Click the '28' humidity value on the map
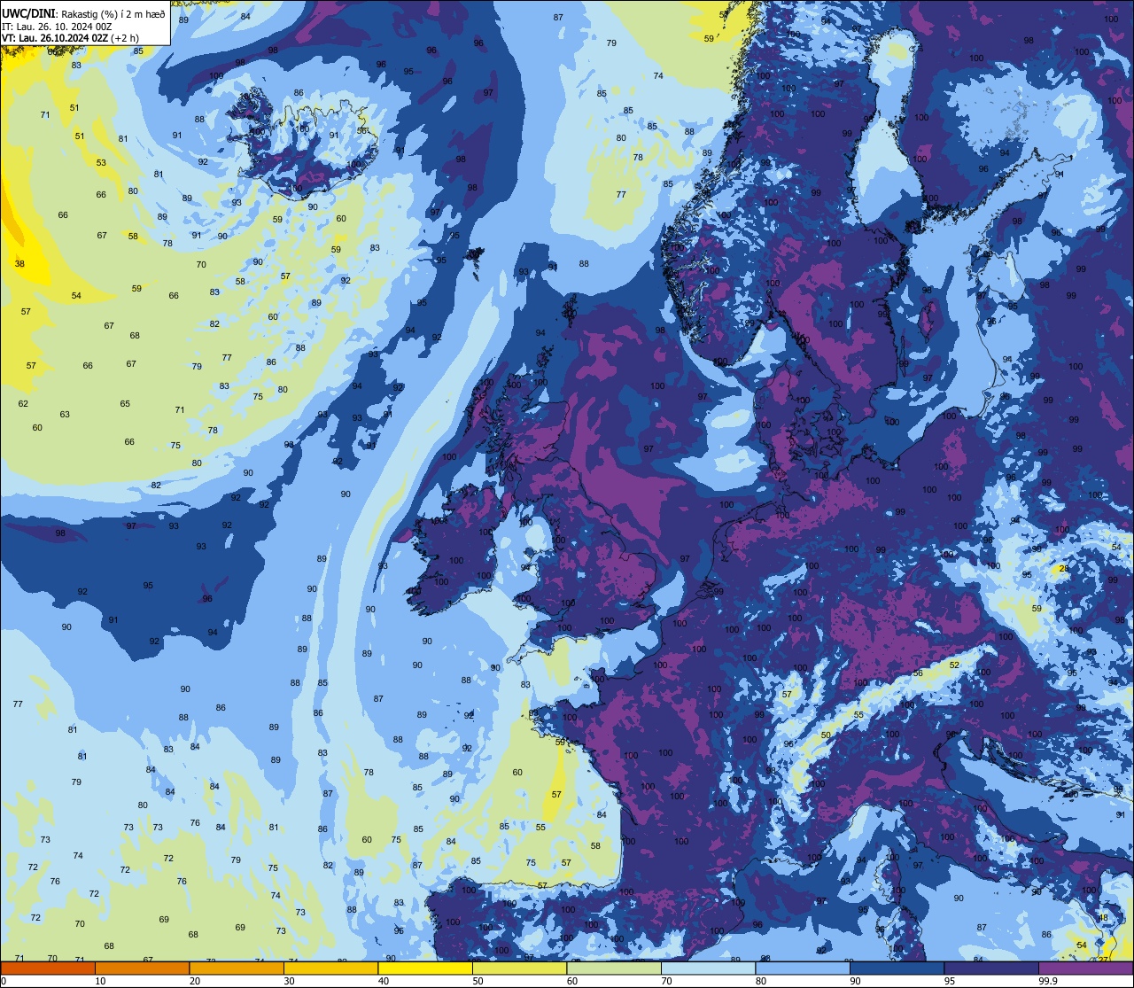The height and width of the screenshot is (988, 1134). pos(1064,568)
